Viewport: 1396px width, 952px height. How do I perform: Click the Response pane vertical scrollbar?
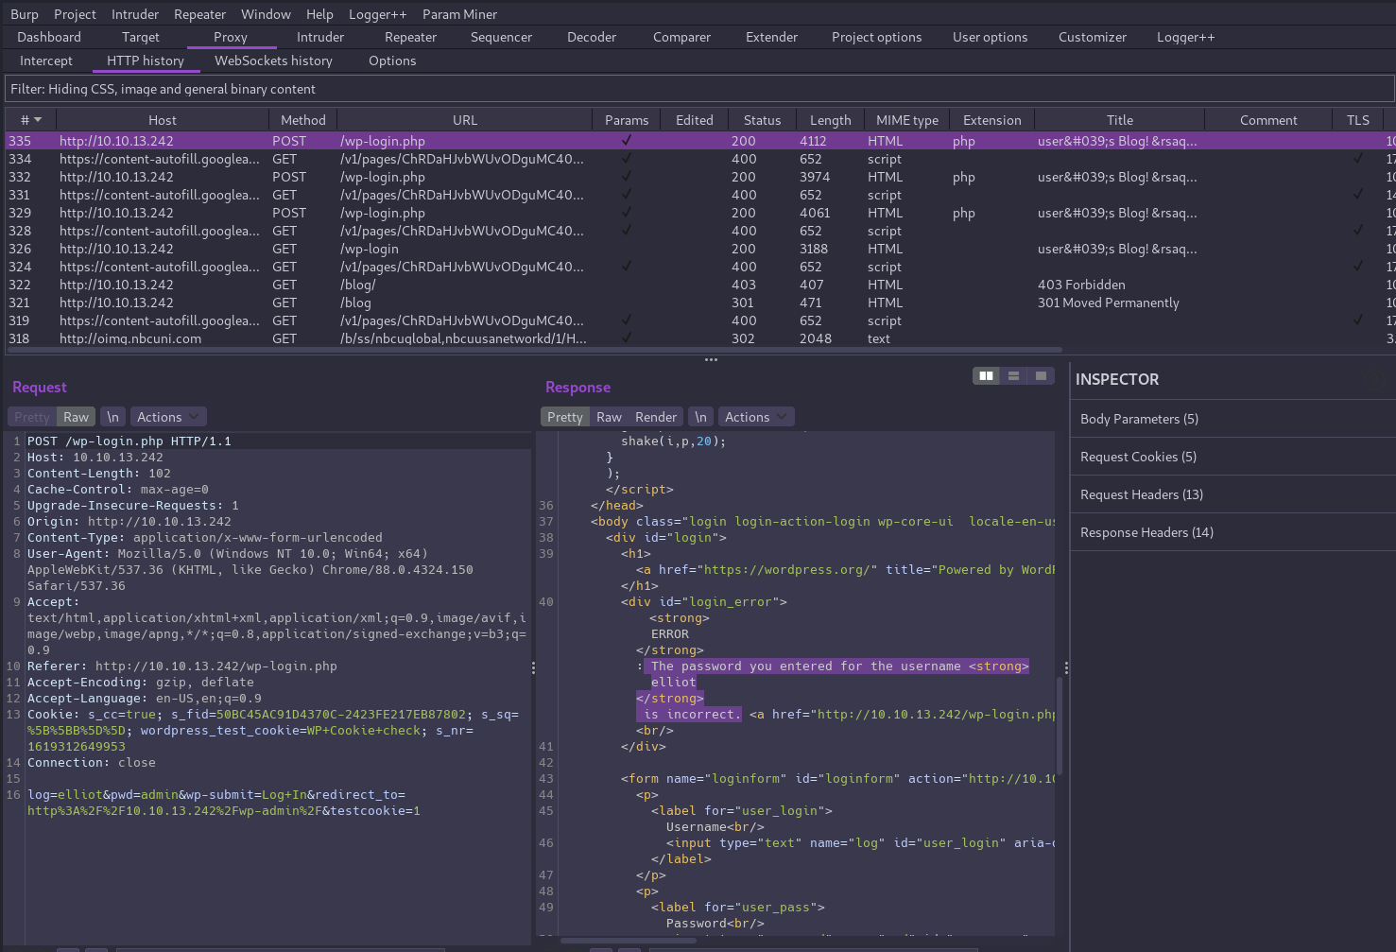(1060, 725)
